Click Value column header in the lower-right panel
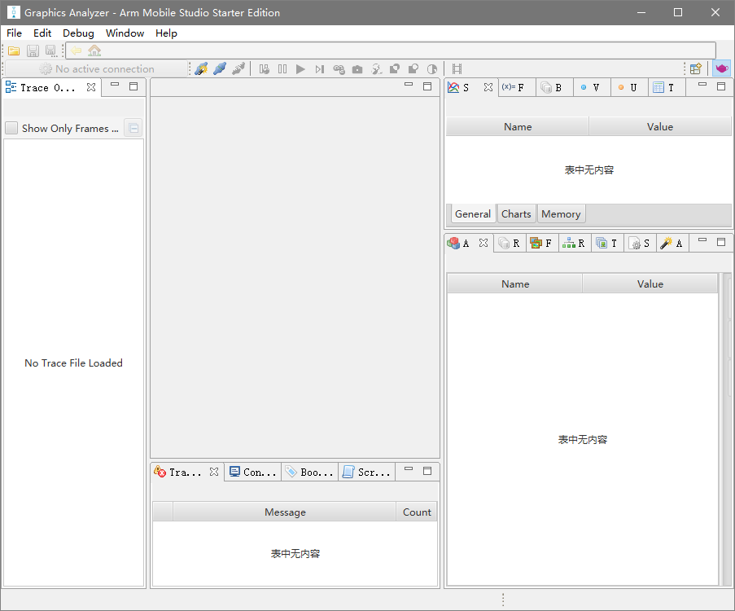 pos(650,284)
